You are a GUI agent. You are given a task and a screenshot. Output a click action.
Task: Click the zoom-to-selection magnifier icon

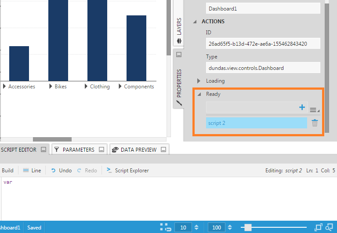tap(329, 227)
